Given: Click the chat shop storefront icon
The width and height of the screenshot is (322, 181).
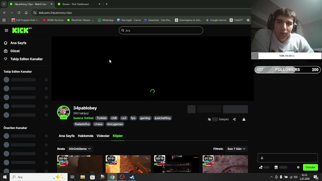Looking at the screenshot, I should (276, 167).
